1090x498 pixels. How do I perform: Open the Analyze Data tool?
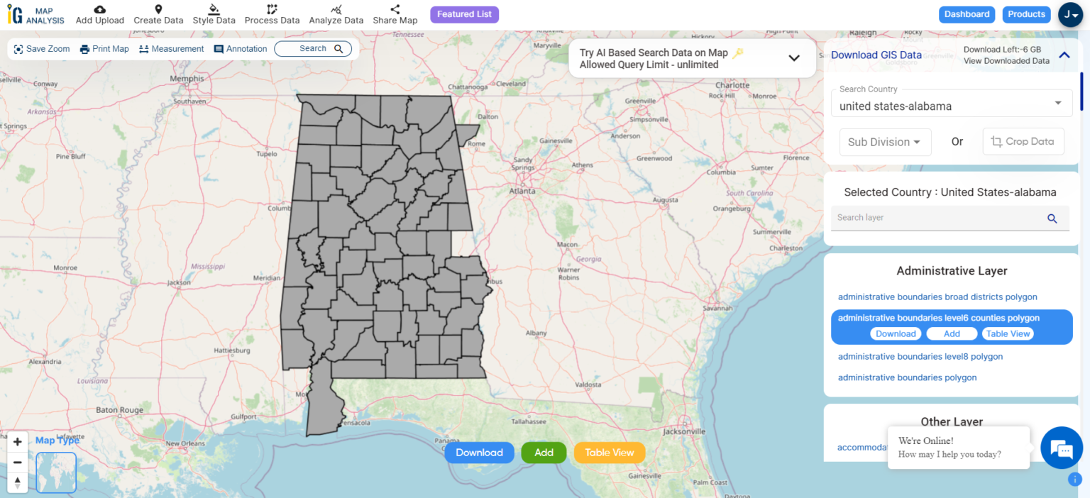[x=336, y=14]
